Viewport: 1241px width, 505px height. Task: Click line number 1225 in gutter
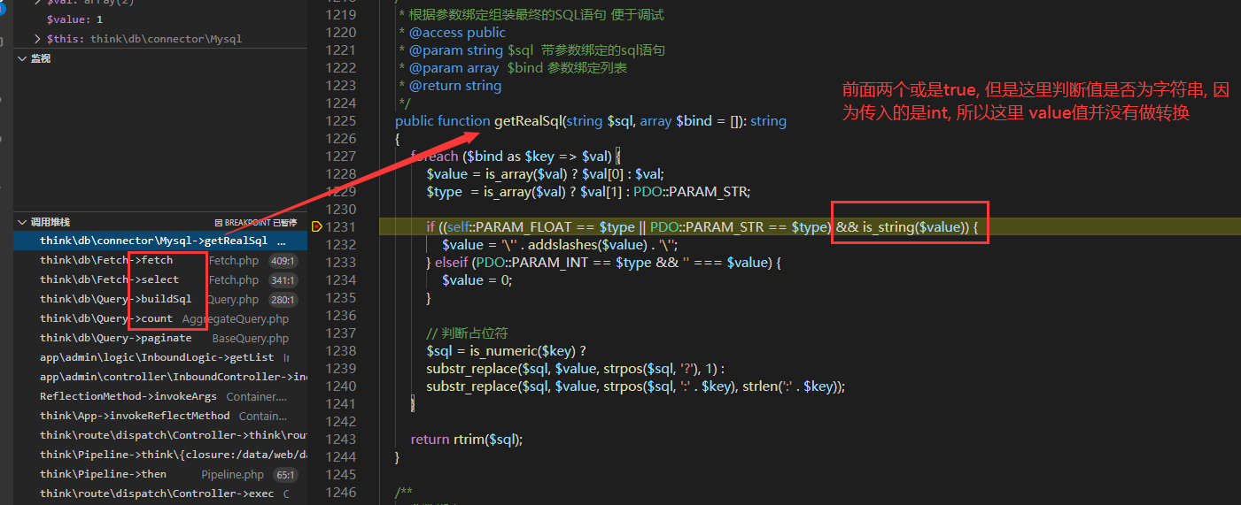(340, 121)
